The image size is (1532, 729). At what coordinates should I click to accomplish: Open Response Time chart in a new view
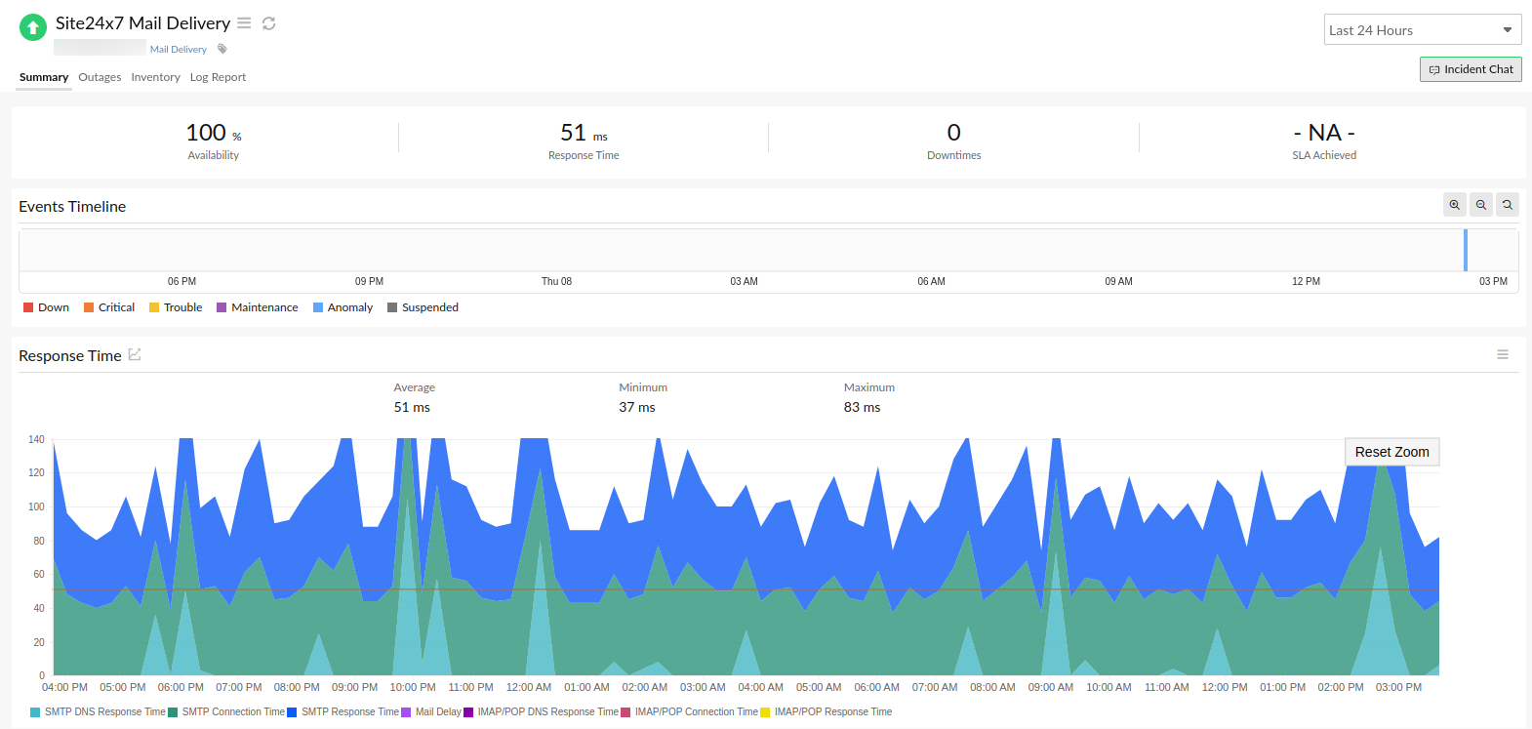pyautogui.click(x=135, y=355)
